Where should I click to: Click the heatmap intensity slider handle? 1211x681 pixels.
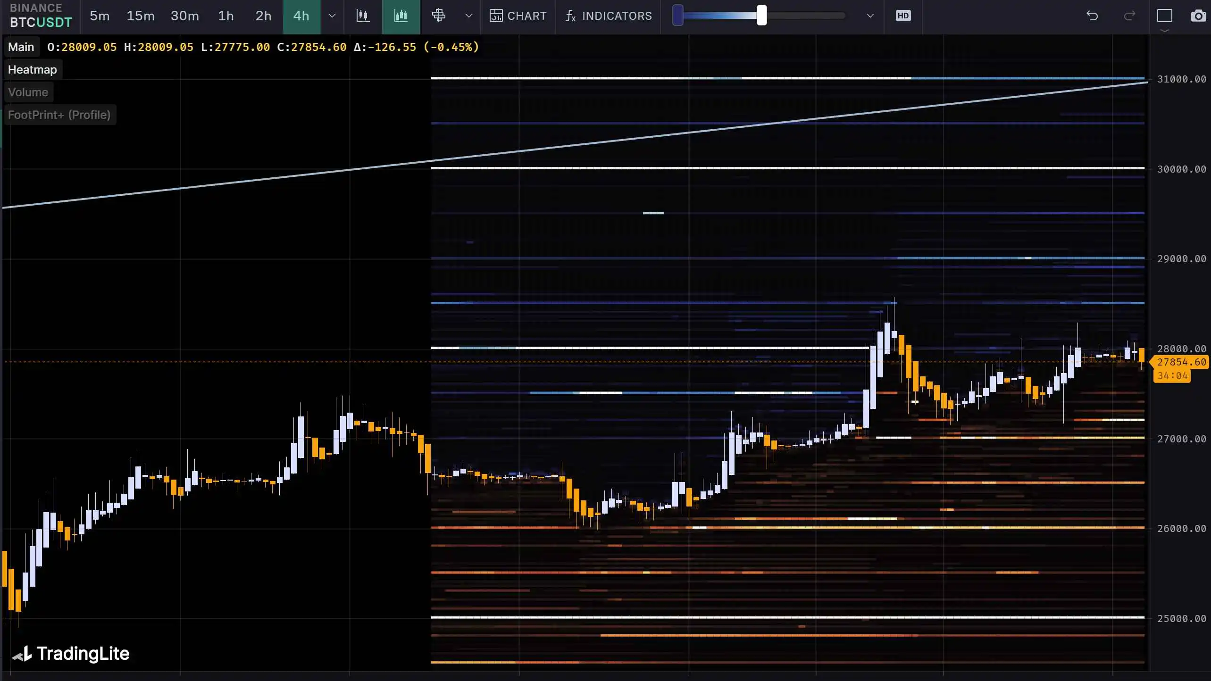coord(761,16)
